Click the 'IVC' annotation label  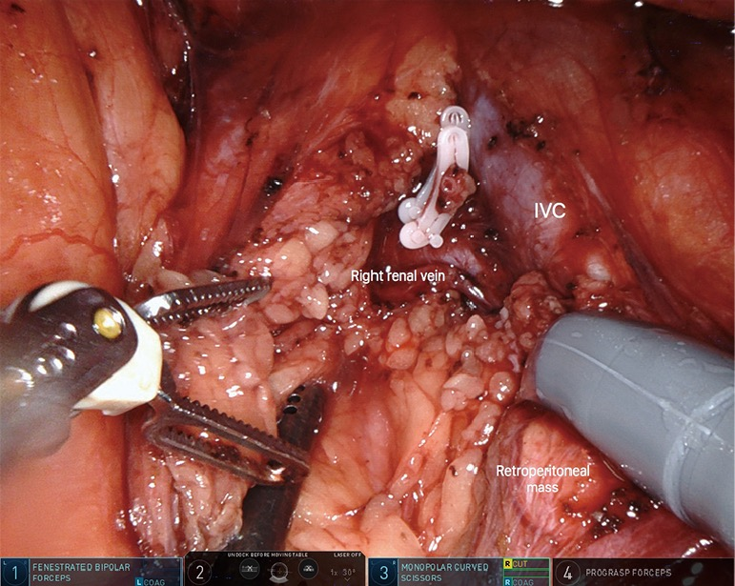click(x=550, y=212)
